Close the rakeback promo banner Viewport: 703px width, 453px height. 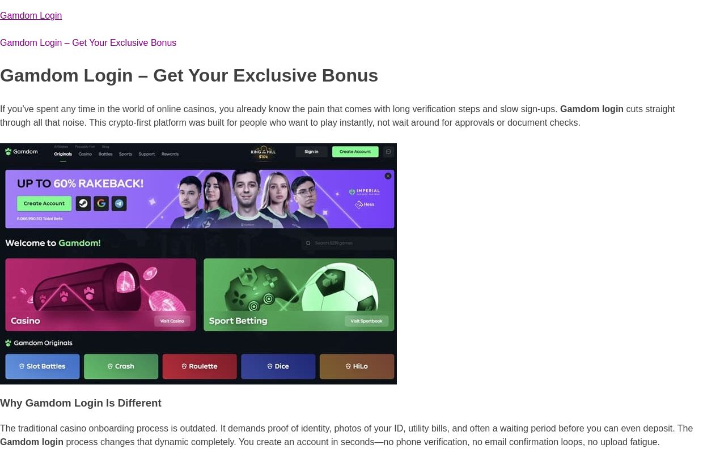388,176
